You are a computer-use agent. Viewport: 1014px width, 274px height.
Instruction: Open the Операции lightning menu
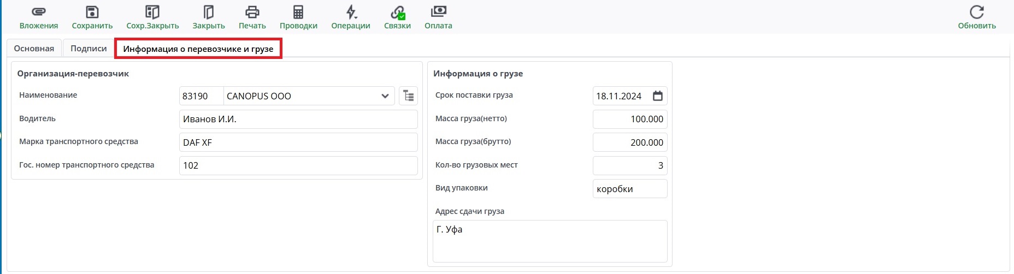[351, 13]
